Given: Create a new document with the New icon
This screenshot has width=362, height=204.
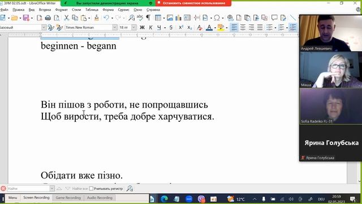Looking at the screenshot, I should click(x=3, y=18).
